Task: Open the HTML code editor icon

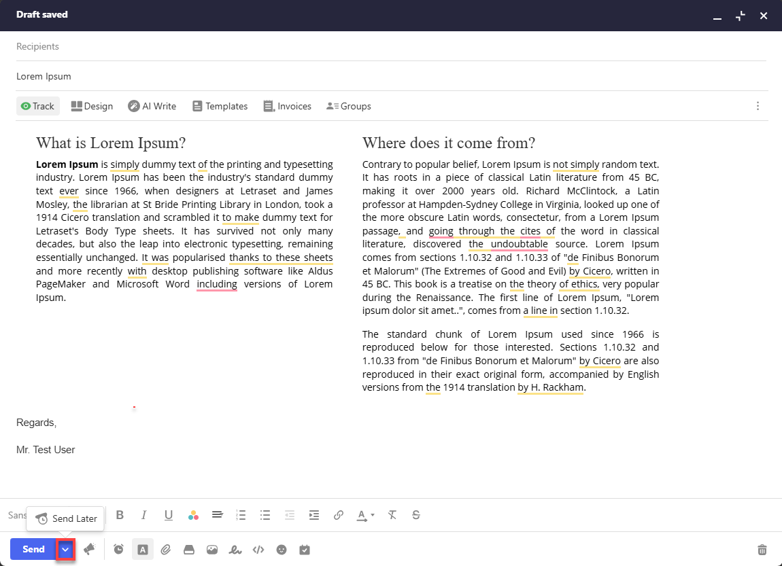Action: (x=258, y=550)
